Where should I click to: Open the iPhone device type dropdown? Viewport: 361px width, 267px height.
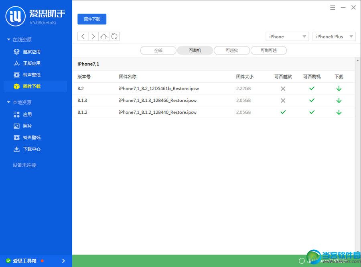(287, 36)
